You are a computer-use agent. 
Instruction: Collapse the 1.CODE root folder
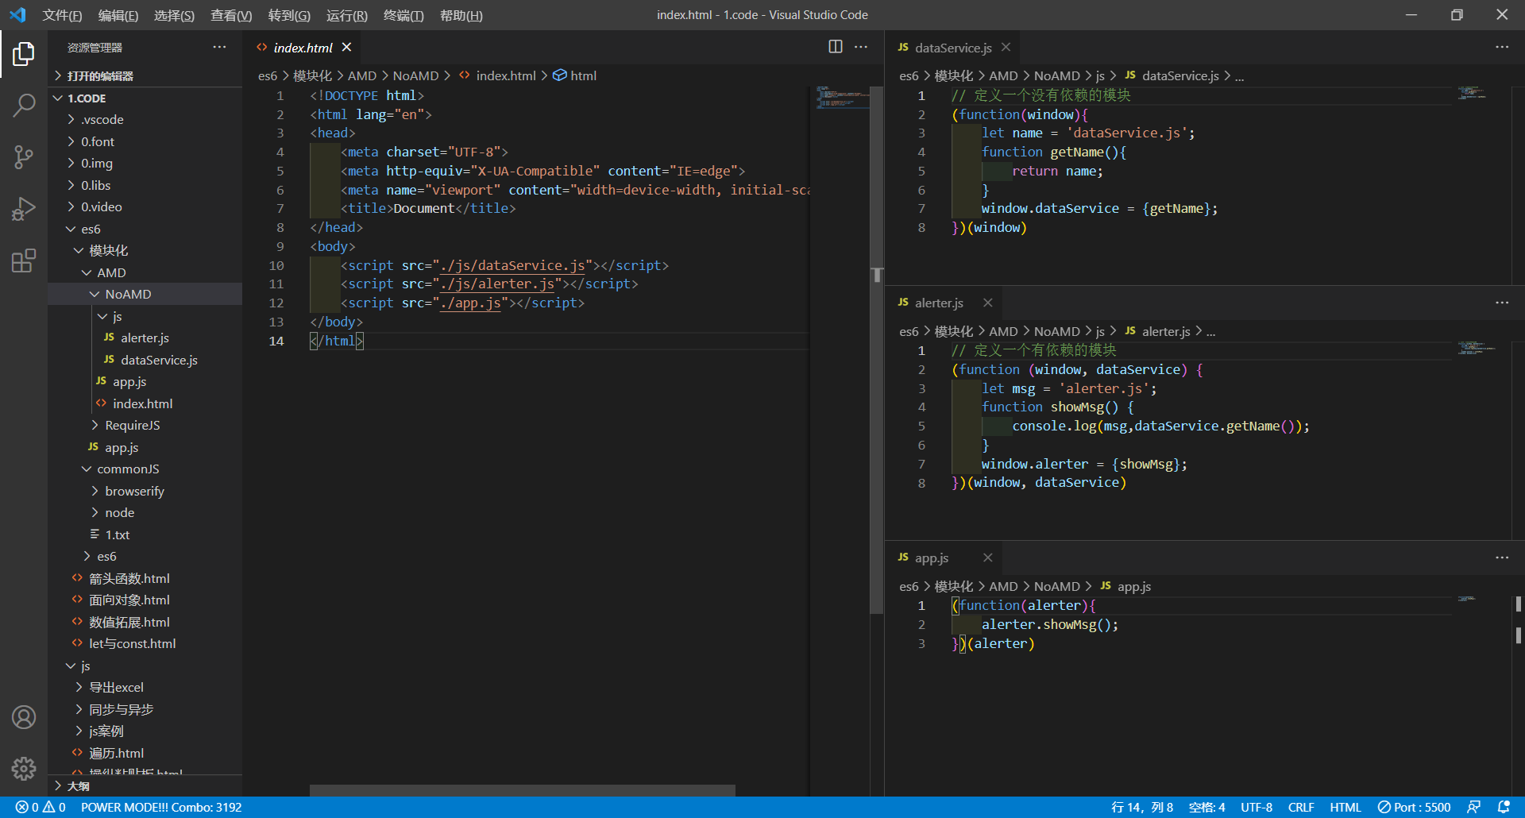tap(145, 98)
